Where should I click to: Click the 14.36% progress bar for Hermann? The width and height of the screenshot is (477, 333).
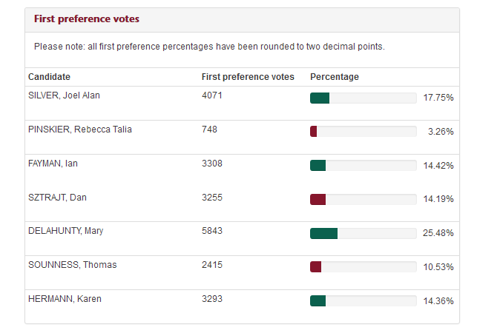(363, 301)
